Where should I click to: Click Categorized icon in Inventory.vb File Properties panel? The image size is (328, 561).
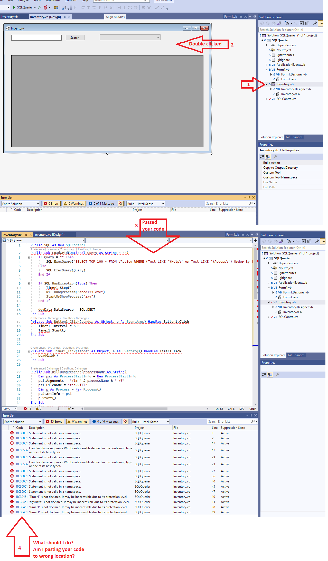coord(262,157)
